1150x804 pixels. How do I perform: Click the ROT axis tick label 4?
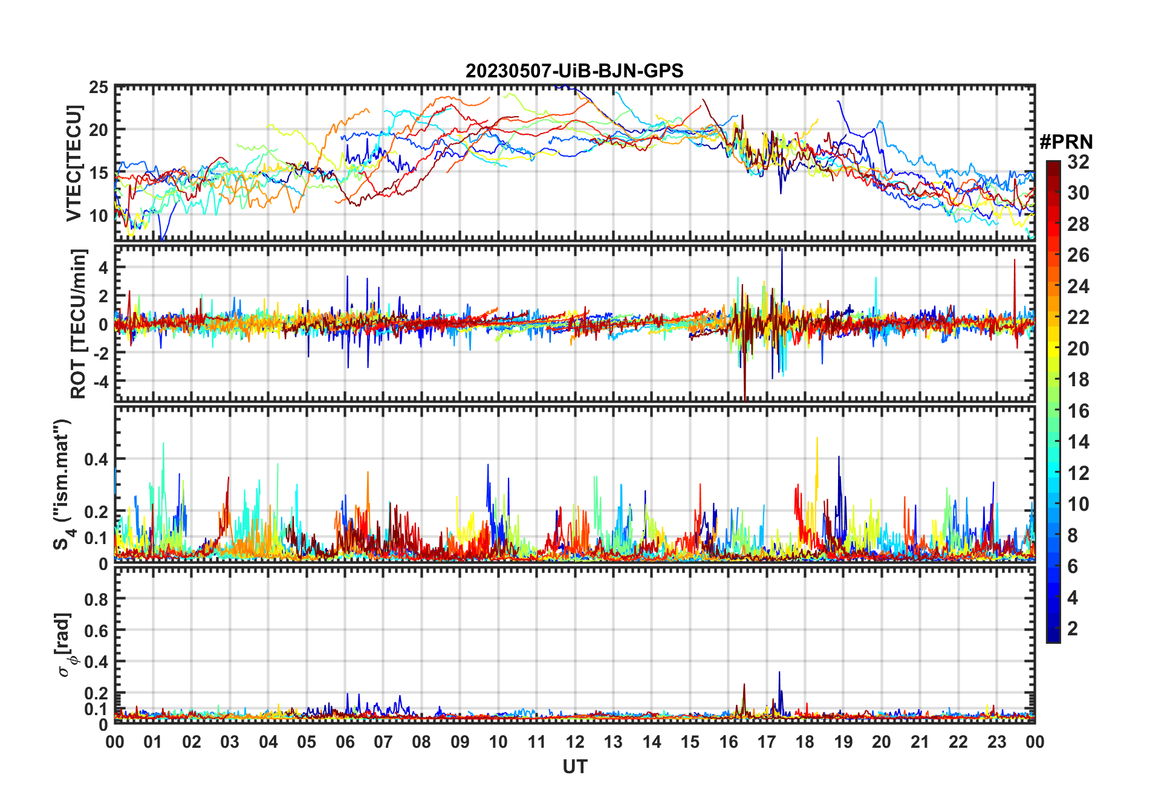pyautogui.click(x=103, y=267)
